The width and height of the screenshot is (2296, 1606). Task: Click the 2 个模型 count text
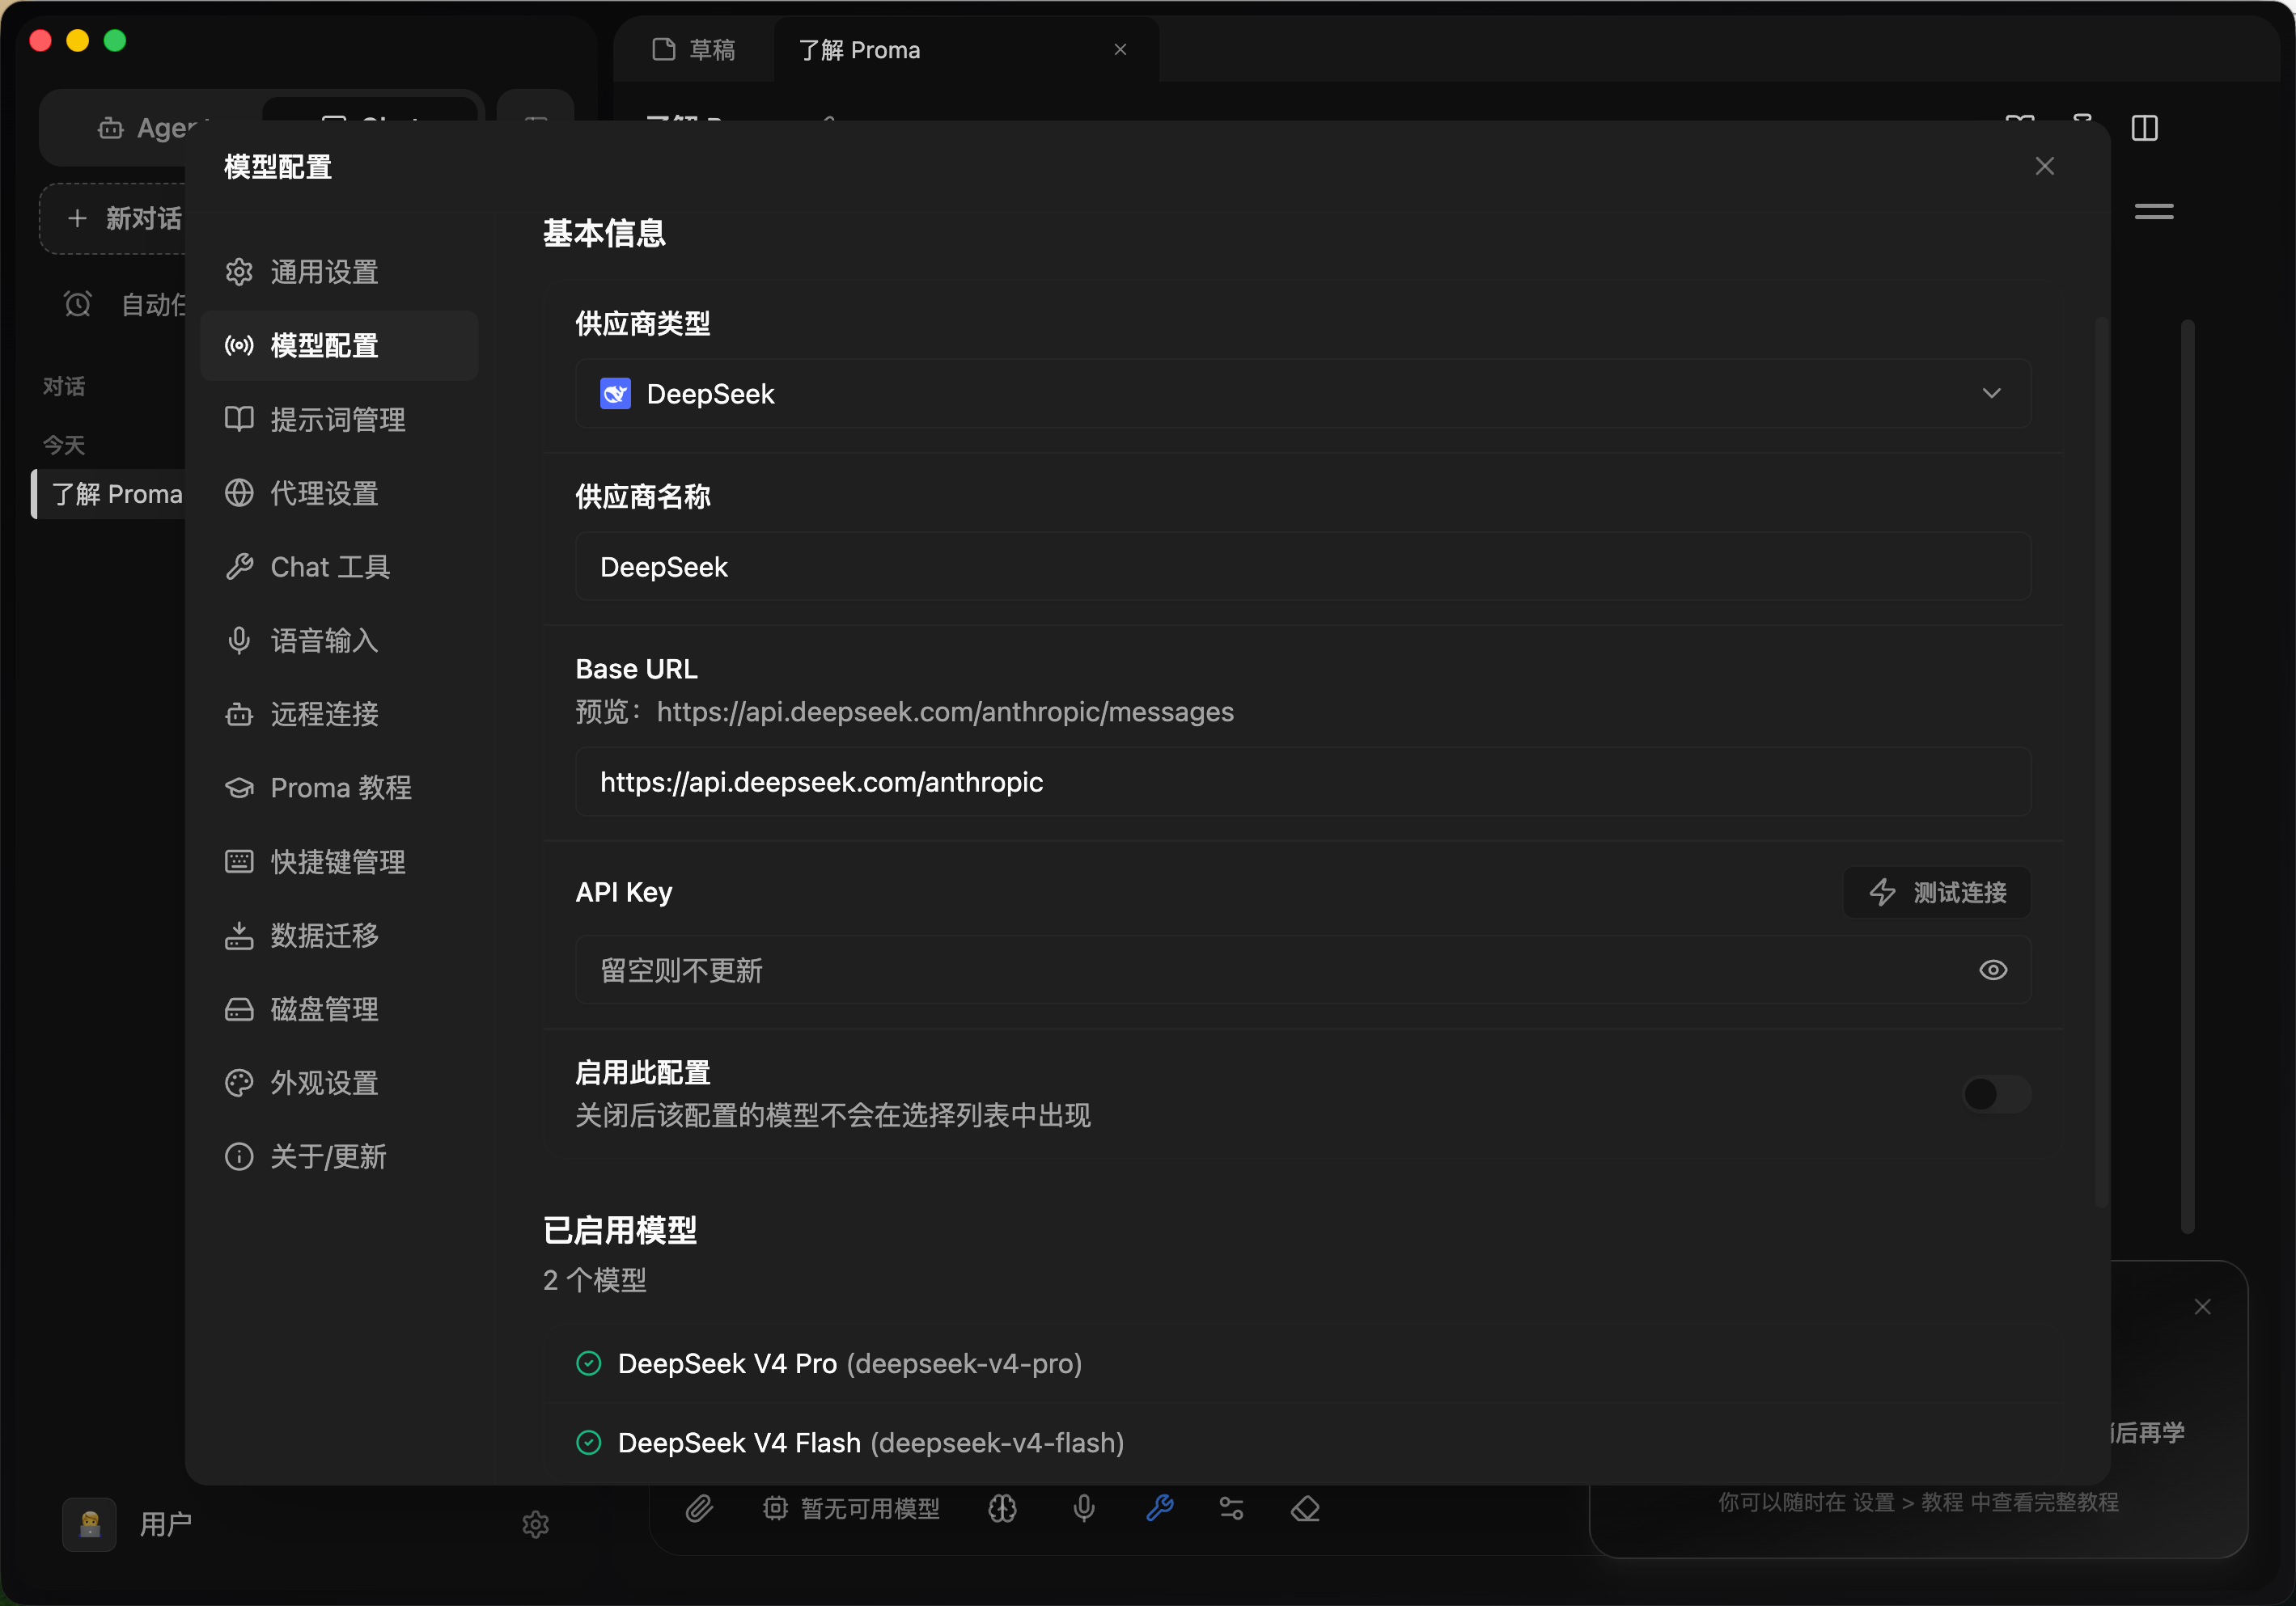pos(595,1280)
